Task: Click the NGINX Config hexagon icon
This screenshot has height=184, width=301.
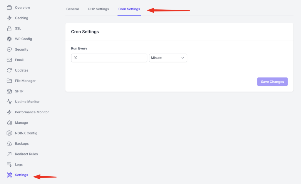Action: (x=9, y=133)
